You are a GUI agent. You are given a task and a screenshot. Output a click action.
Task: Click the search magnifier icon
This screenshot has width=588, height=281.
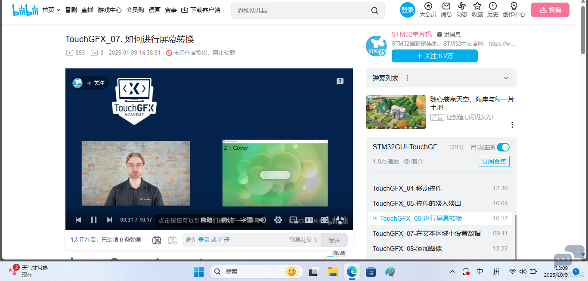point(374,10)
